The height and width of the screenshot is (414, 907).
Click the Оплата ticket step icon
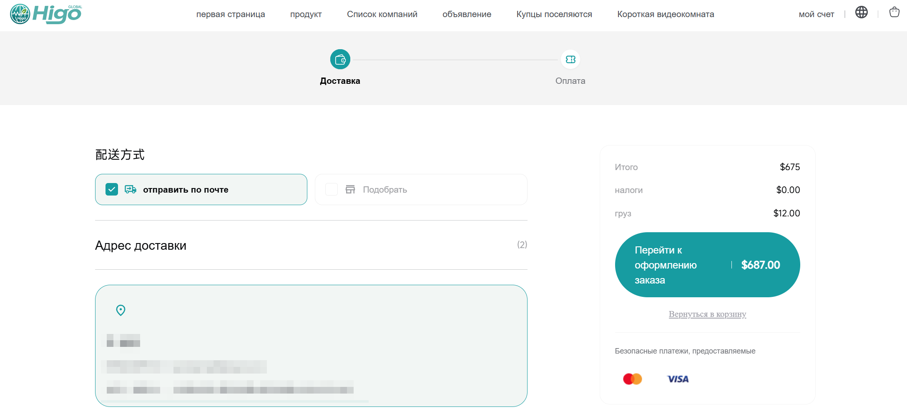(x=570, y=60)
